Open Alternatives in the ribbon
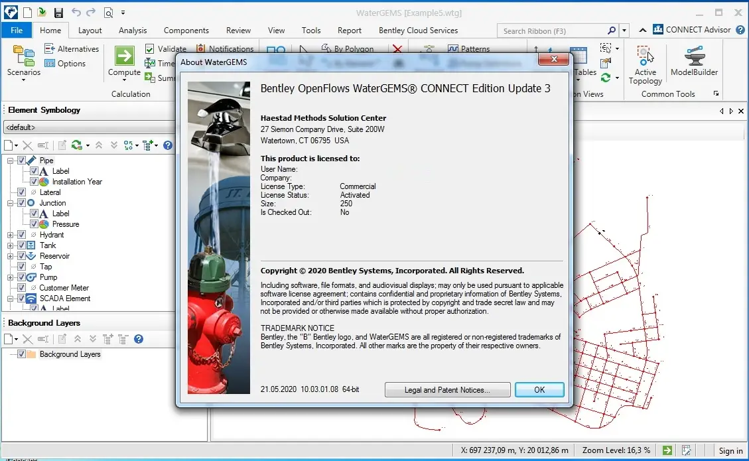 click(x=72, y=48)
